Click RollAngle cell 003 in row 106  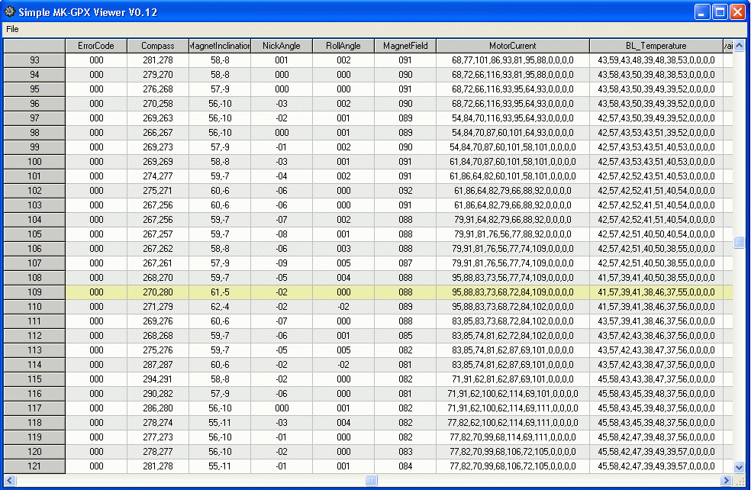click(x=343, y=249)
